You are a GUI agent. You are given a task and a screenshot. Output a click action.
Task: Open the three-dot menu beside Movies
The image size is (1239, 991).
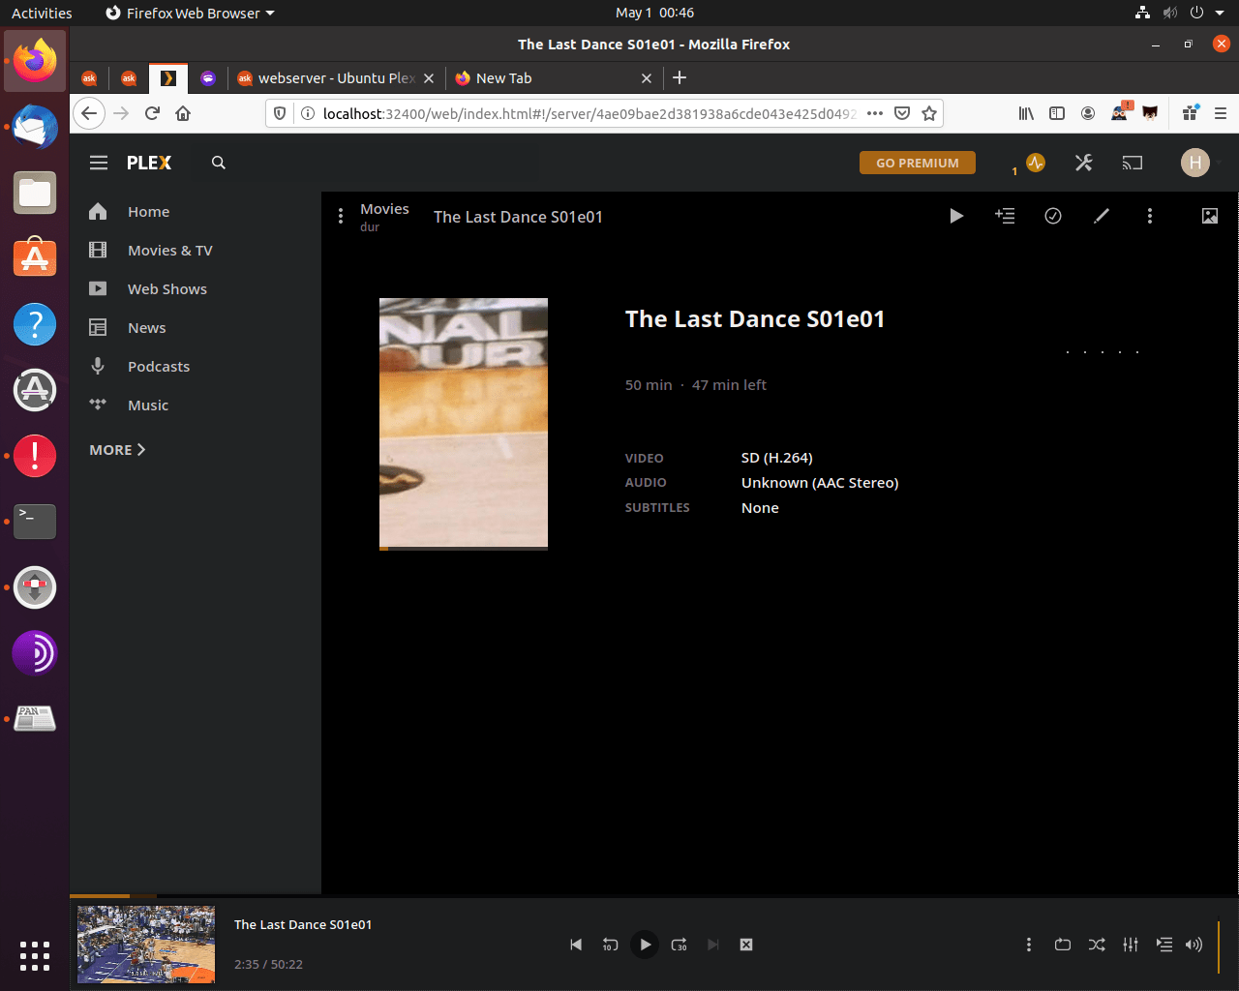pyautogui.click(x=341, y=216)
